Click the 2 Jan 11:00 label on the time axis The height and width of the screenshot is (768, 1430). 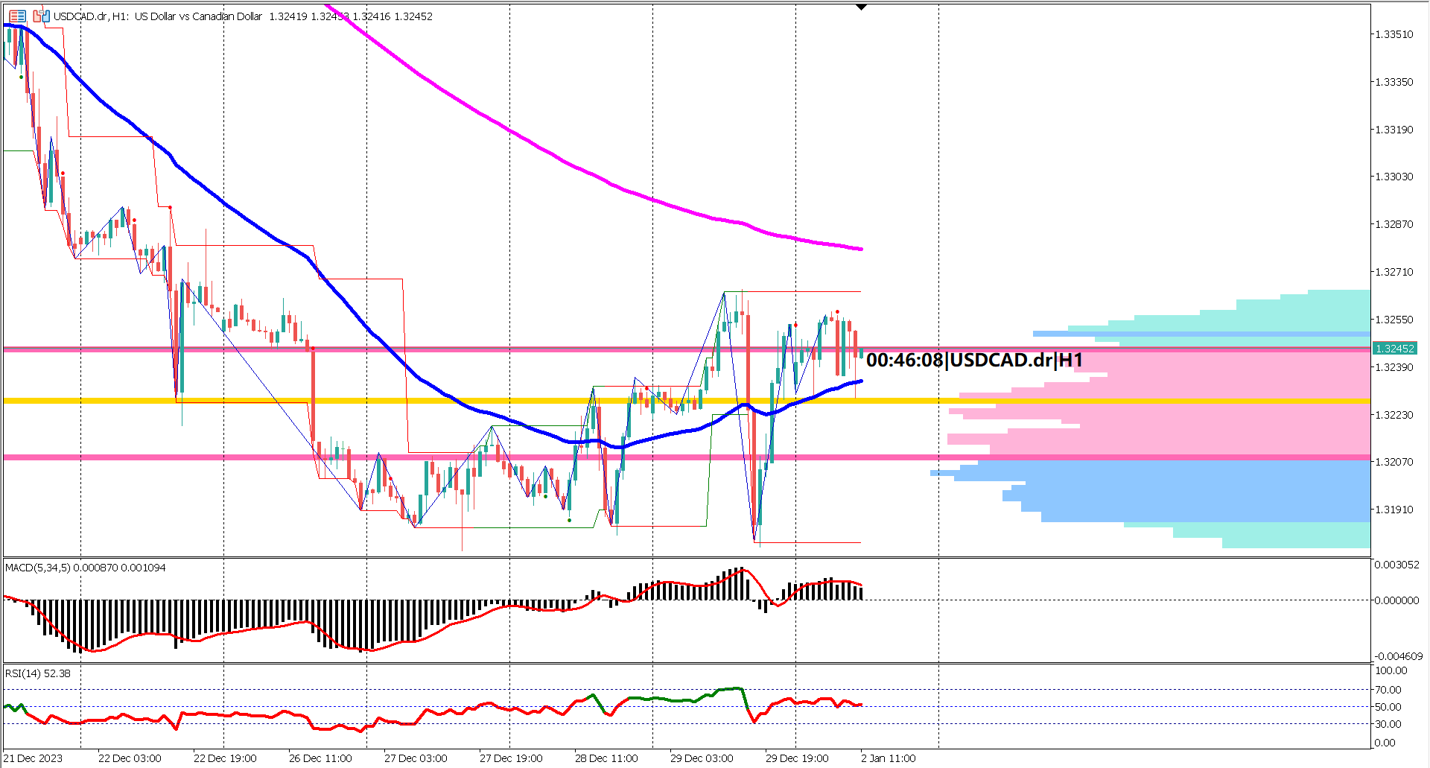point(888,758)
